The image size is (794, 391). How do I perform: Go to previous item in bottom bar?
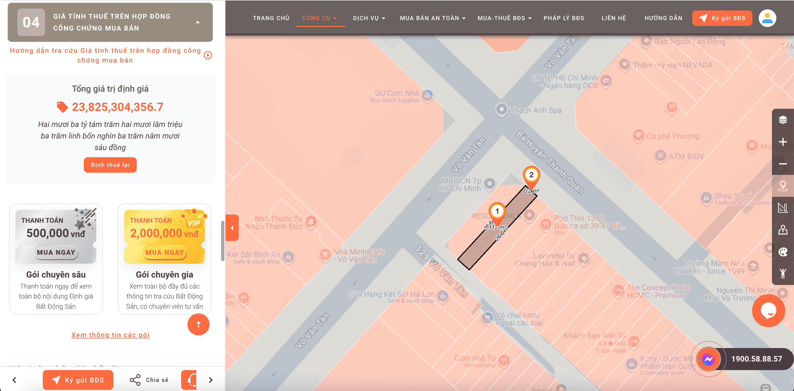[14, 380]
